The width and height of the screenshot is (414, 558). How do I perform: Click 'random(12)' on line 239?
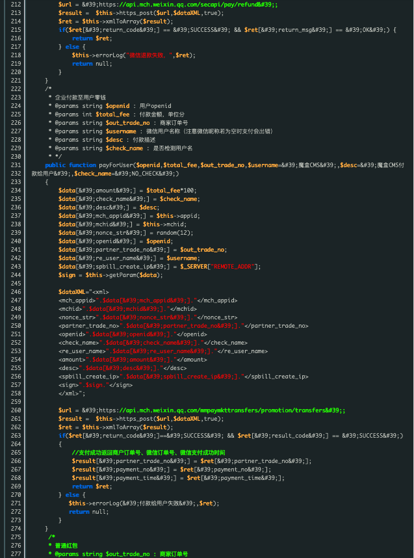tap(175, 233)
